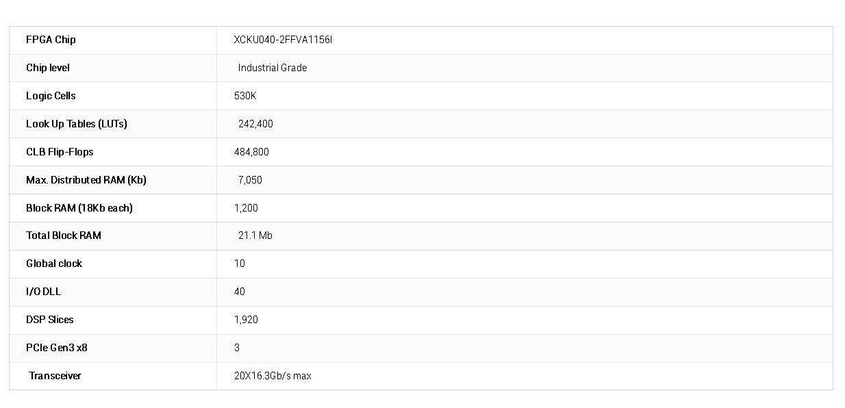Click the I/O DLL label

pos(44,292)
